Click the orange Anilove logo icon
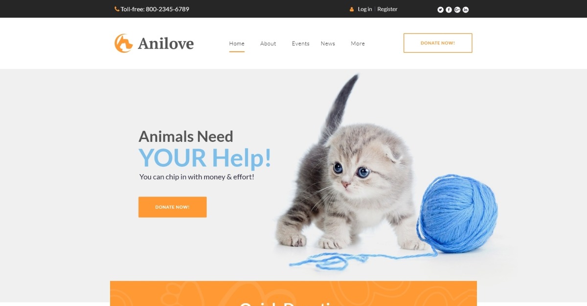This screenshot has width=587, height=306. pyautogui.click(x=123, y=43)
